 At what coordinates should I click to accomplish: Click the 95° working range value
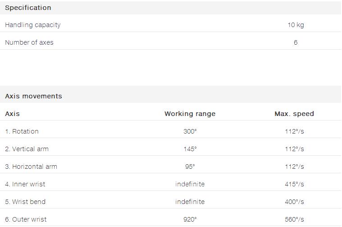point(190,167)
